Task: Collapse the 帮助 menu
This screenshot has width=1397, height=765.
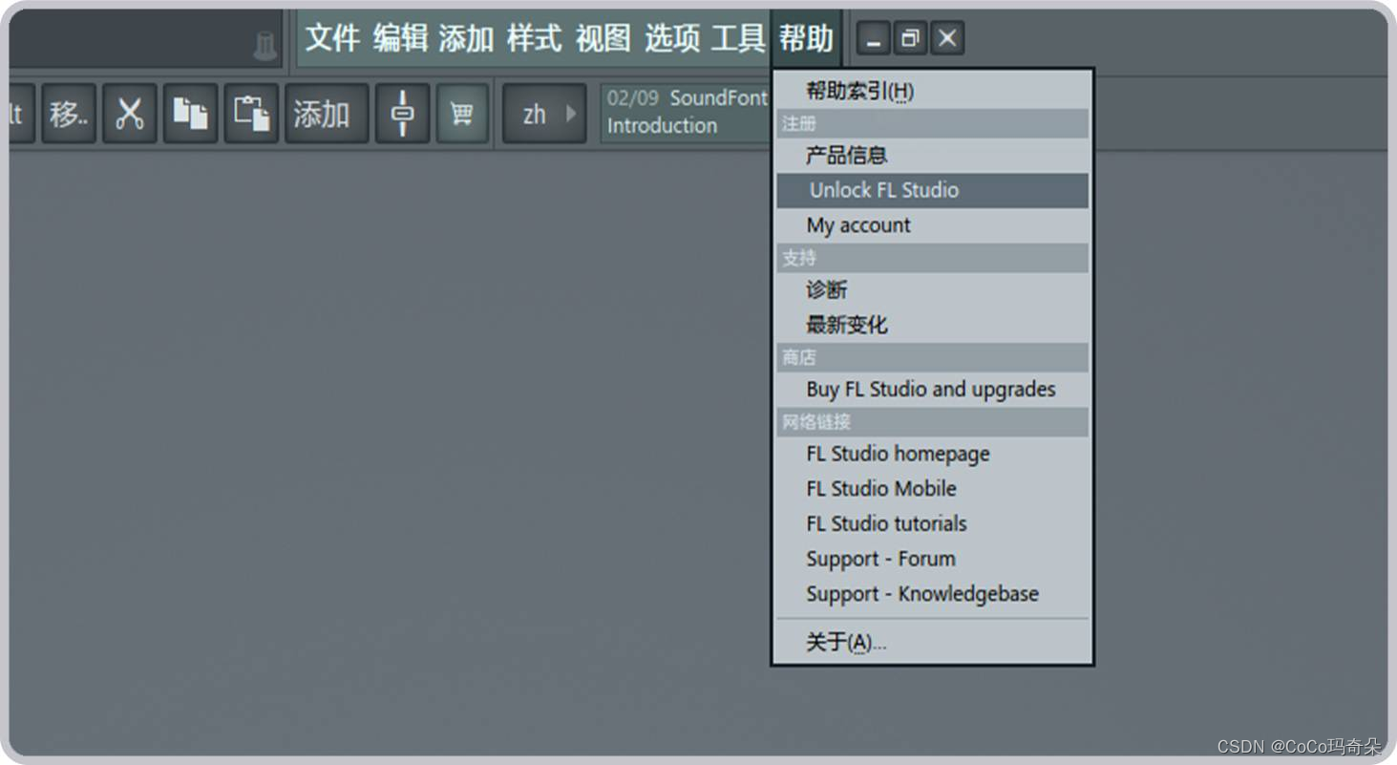Action: tap(806, 38)
